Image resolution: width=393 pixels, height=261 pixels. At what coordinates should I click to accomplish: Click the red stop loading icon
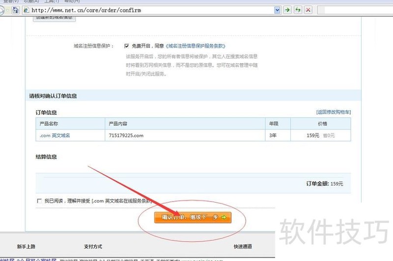point(309,10)
